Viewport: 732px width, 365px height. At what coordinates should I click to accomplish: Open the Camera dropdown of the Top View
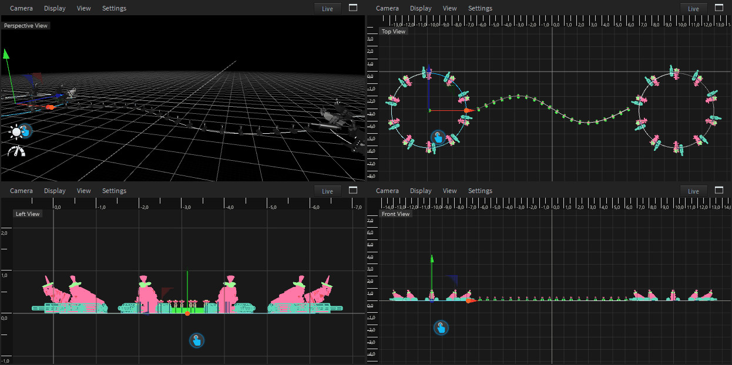387,9
